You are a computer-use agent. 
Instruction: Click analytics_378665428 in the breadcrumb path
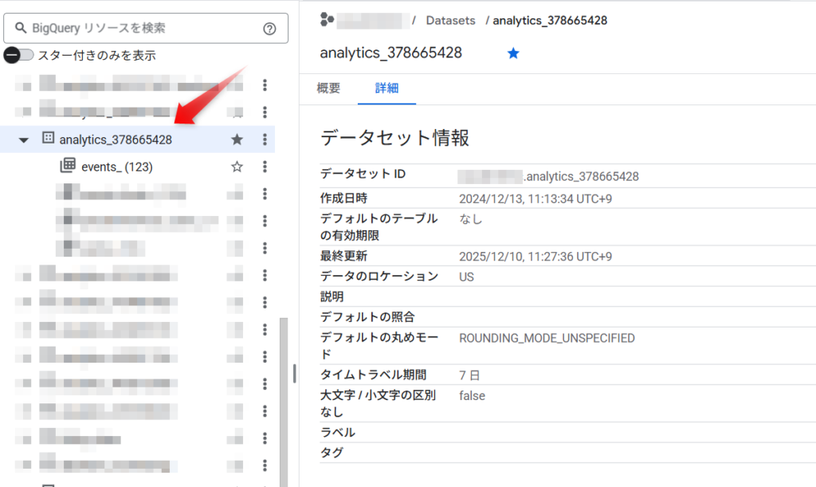(x=550, y=21)
